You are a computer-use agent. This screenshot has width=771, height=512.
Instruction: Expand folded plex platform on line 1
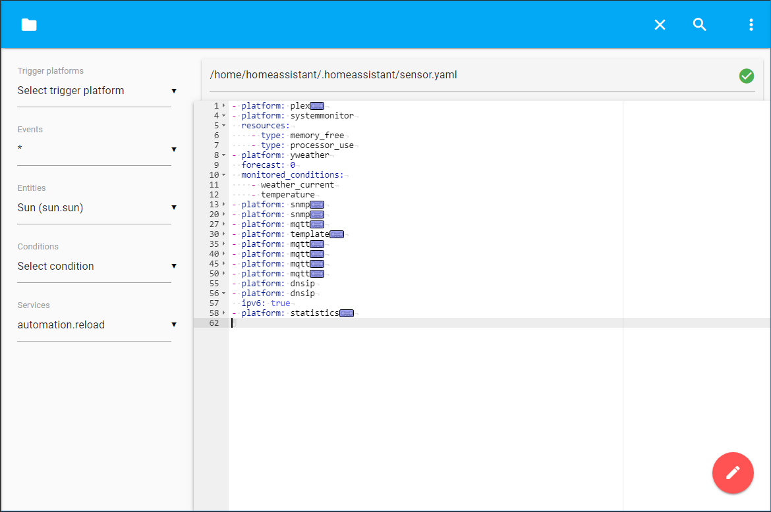coord(224,105)
